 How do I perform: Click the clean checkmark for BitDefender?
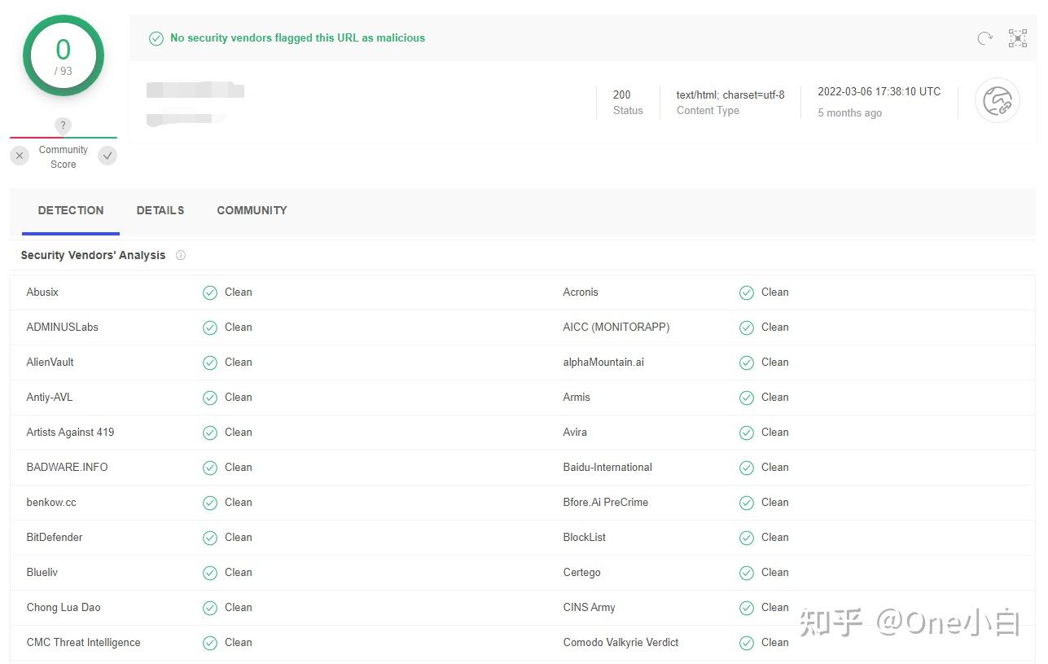(210, 538)
